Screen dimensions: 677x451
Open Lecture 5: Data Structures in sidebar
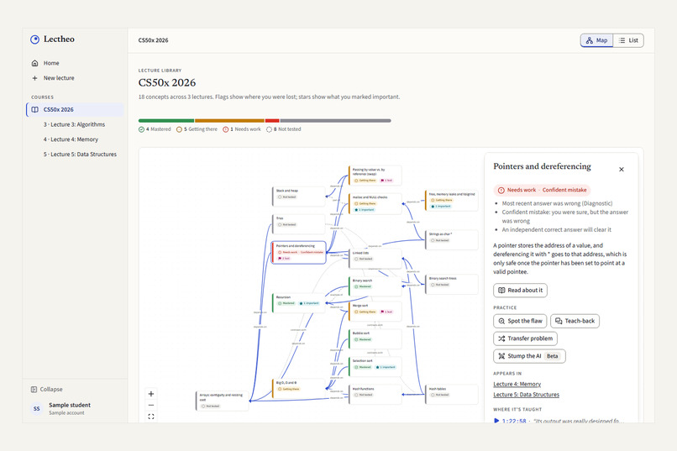click(x=80, y=154)
